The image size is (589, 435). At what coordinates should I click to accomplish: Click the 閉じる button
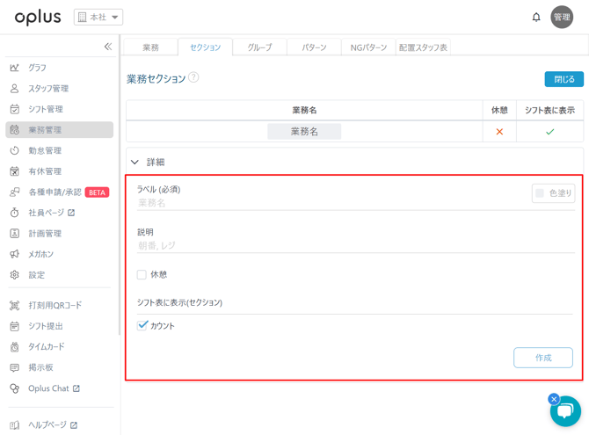click(x=564, y=79)
